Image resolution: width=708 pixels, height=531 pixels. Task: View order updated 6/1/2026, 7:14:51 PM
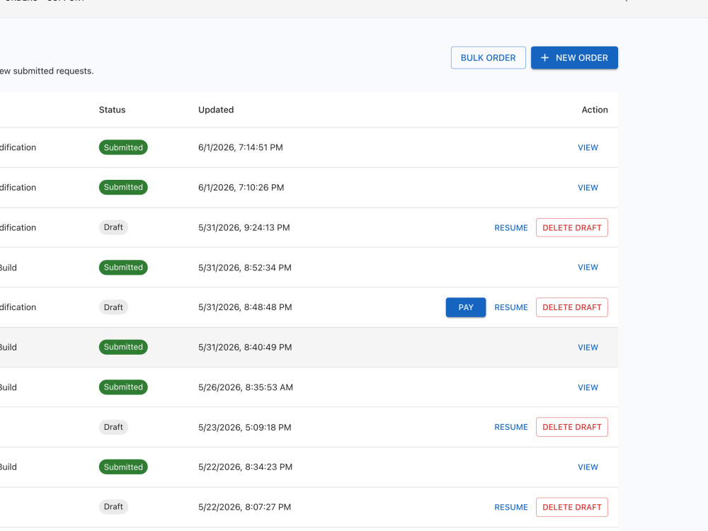(588, 148)
